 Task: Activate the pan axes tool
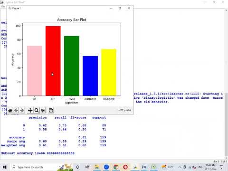[30, 110]
